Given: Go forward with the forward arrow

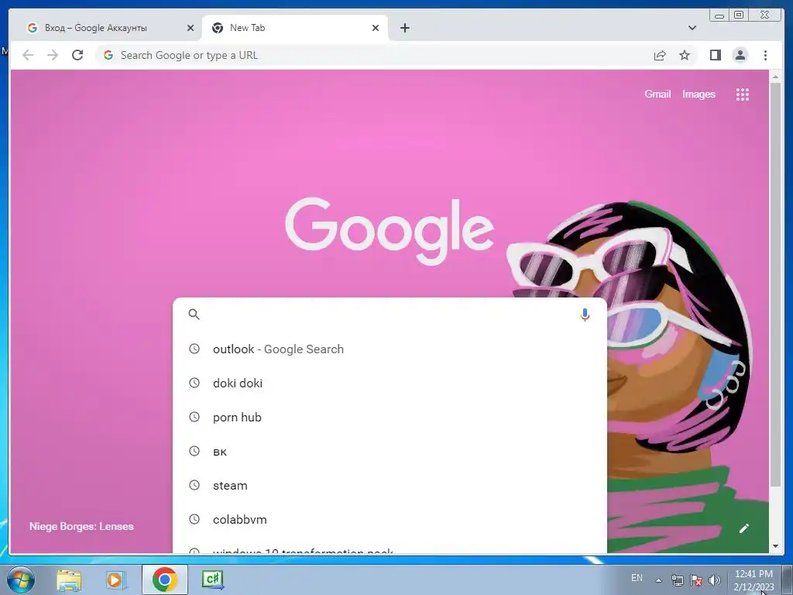Looking at the screenshot, I should (53, 55).
